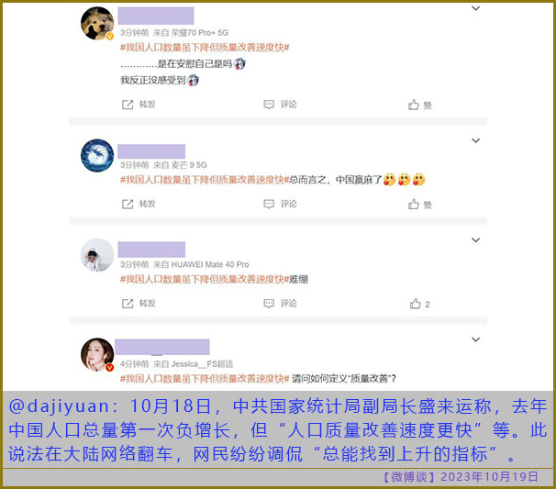Like the 难绷 post with 2 likes
Image resolution: width=556 pixels, height=489 pixels.
pyautogui.click(x=420, y=304)
